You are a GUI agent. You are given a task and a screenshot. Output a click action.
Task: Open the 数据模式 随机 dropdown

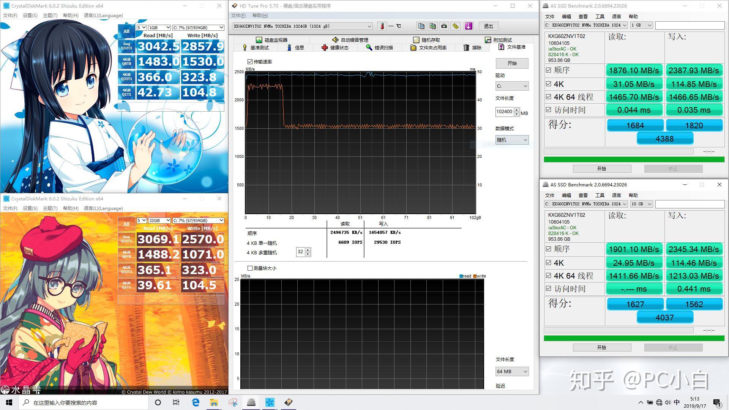(x=511, y=140)
